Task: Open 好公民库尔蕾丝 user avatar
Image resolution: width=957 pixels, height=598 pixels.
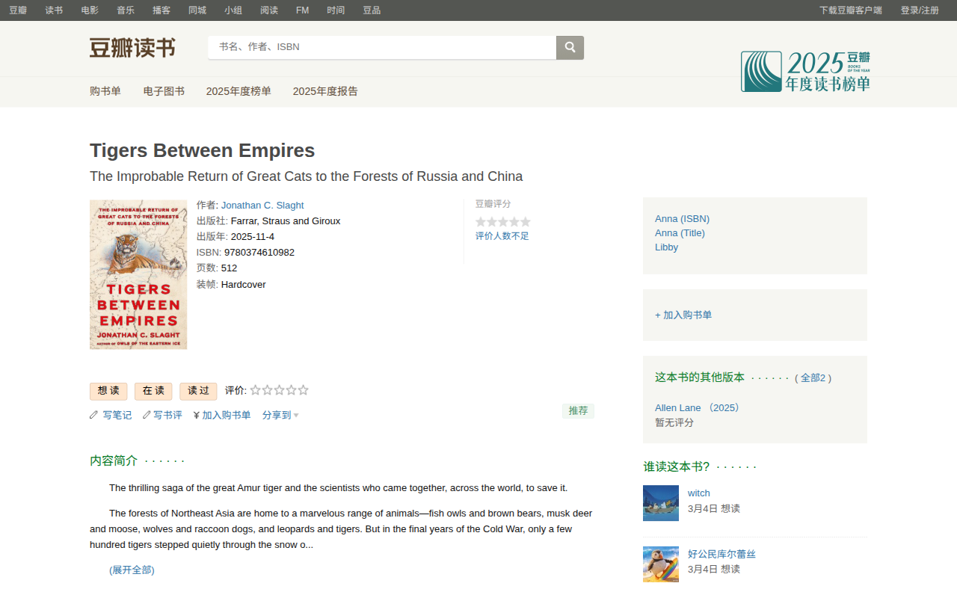Action: click(661, 564)
